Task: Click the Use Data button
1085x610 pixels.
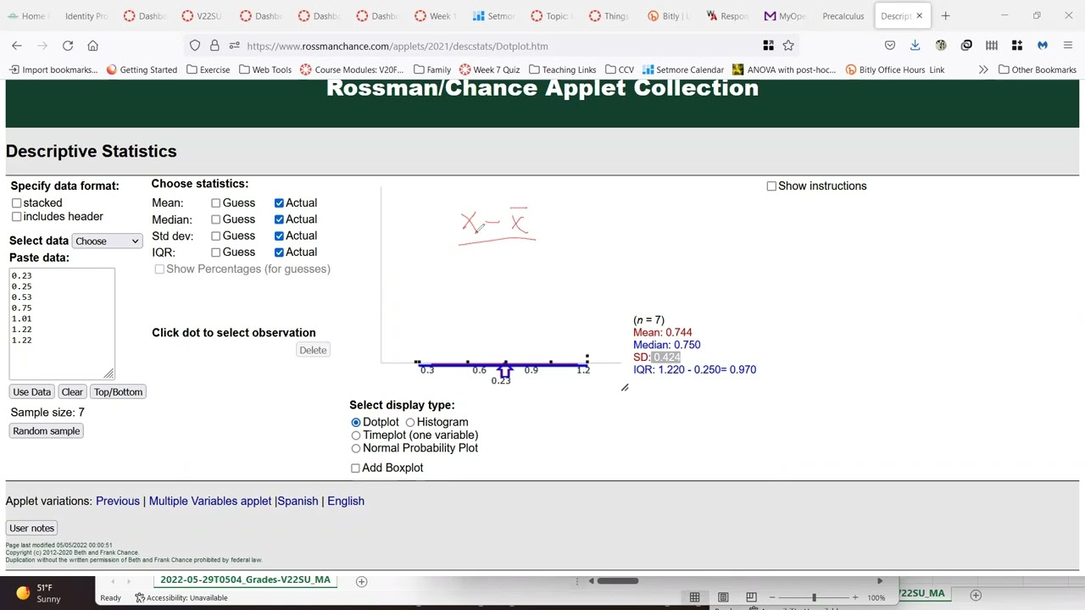Action: [x=31, y=392]
